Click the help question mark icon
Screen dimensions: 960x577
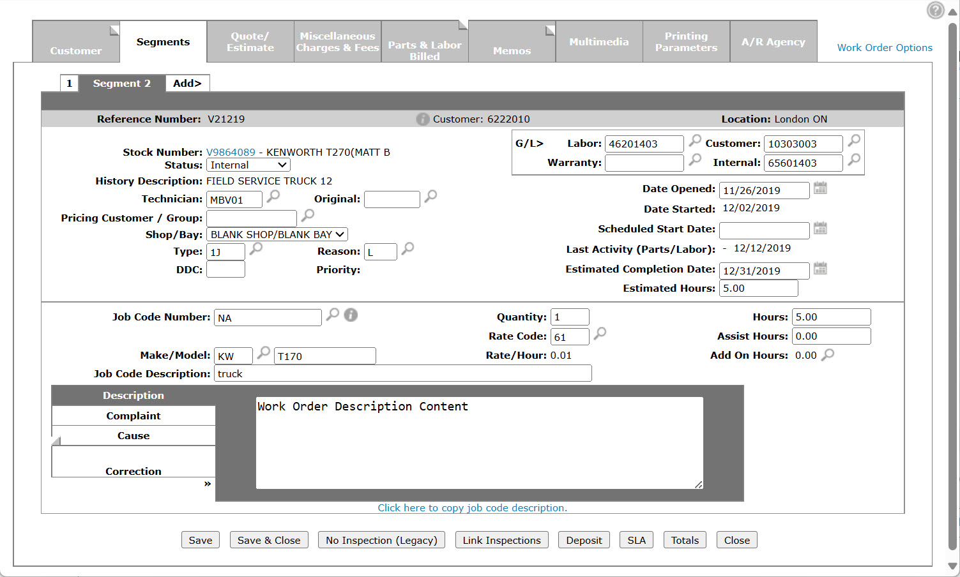[935, 10]
